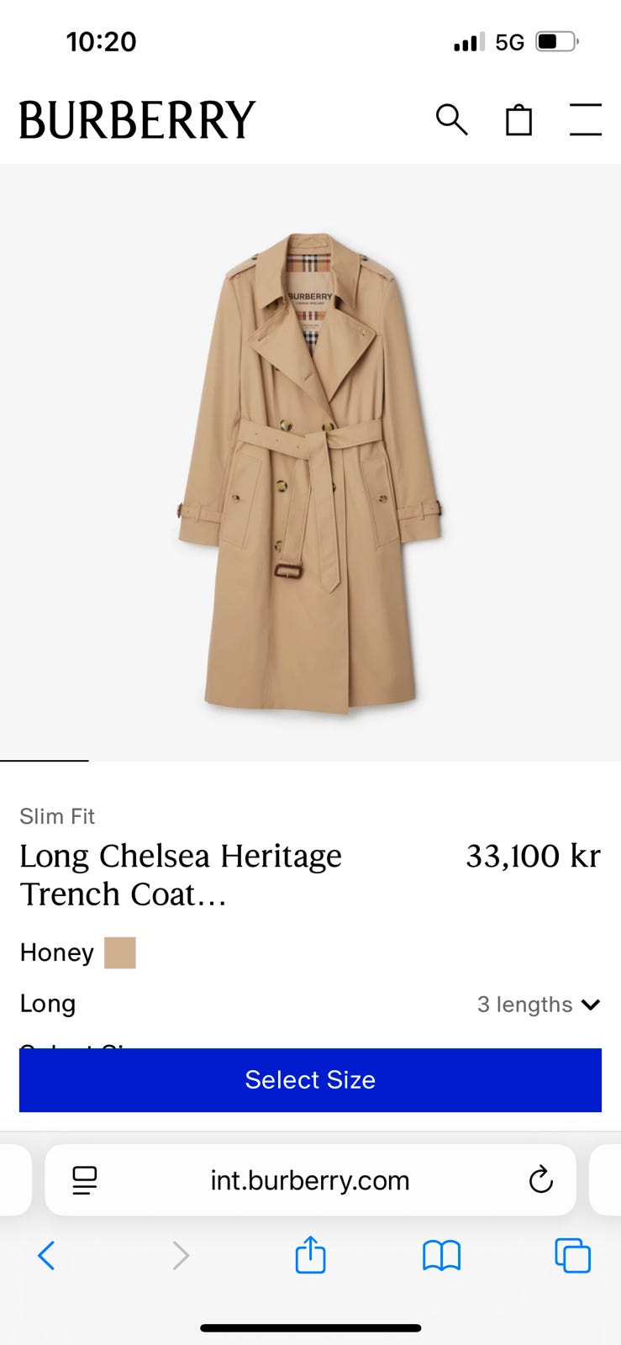Select the Long length option
This screenshot has height=1345, width=621.
[48, 1004]
